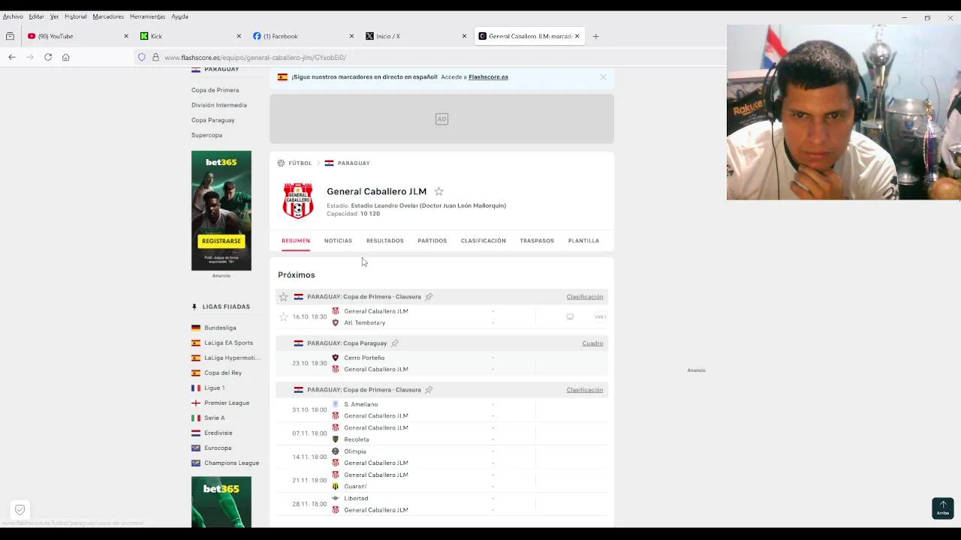Open the Clasificación tab

tap(484, 241)
